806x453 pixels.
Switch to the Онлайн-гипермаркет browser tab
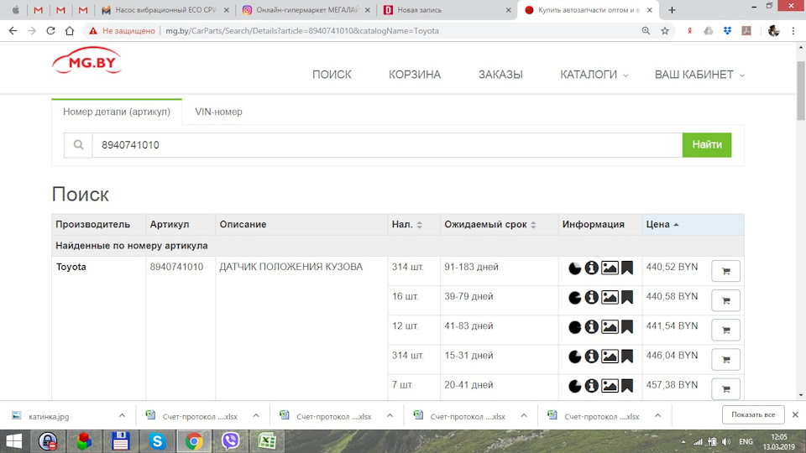(x=307, y=10)
